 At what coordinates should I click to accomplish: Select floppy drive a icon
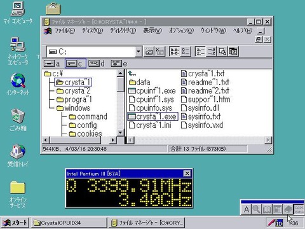tap(51, 64)
